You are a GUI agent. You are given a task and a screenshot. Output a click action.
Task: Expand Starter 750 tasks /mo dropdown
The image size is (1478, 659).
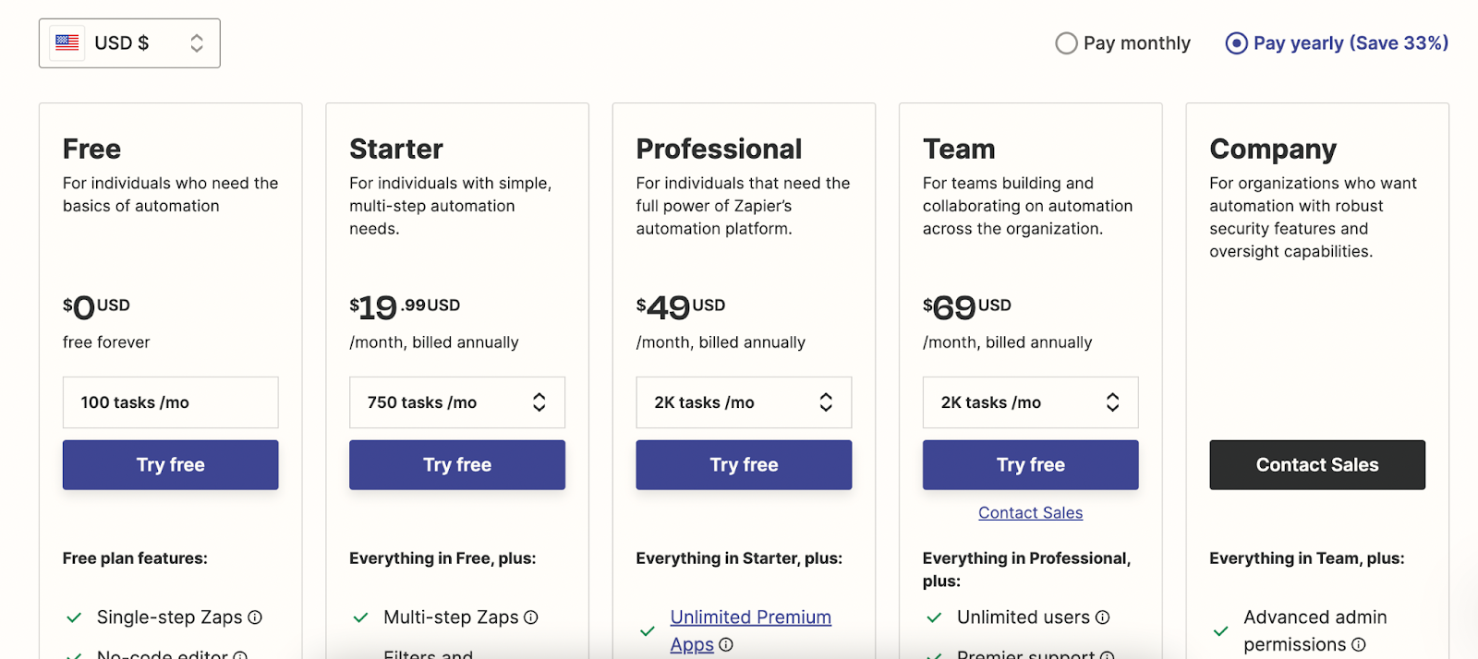456,402
